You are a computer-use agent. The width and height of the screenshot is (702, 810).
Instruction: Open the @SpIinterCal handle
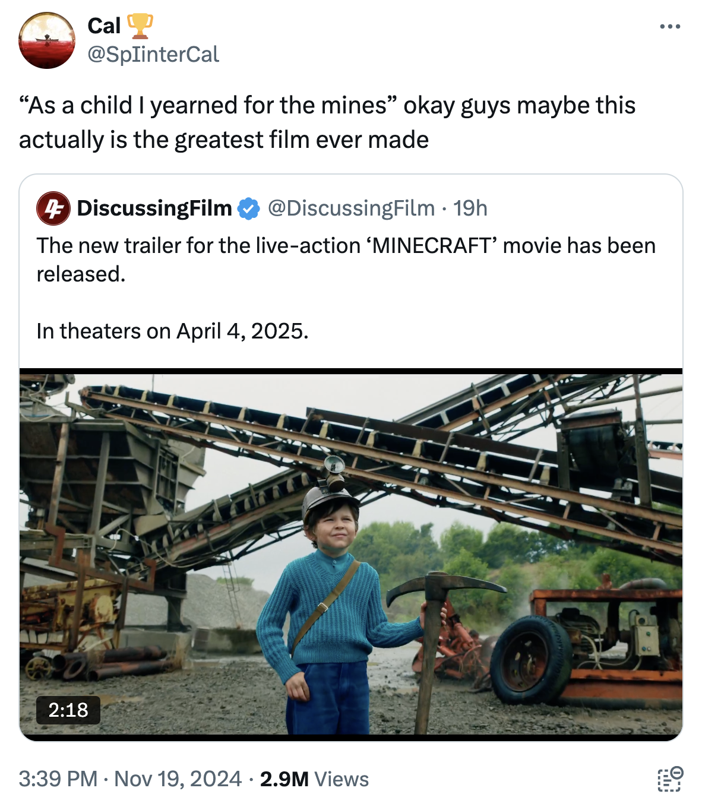click(x=153, y=55)
